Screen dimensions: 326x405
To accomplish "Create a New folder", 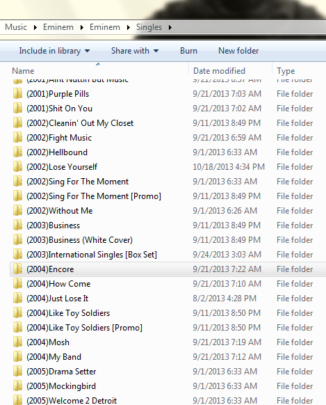I will click(238, 51).
